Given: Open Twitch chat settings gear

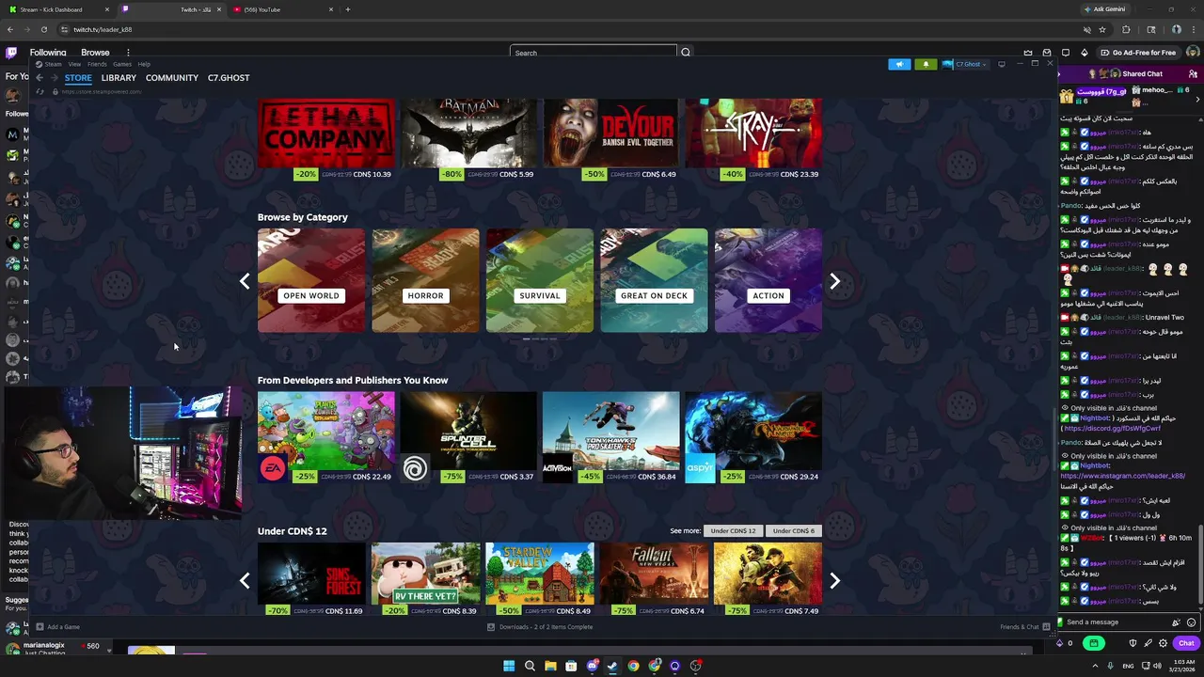Looking at the screenshot, I should click(x=1163, y=643).
